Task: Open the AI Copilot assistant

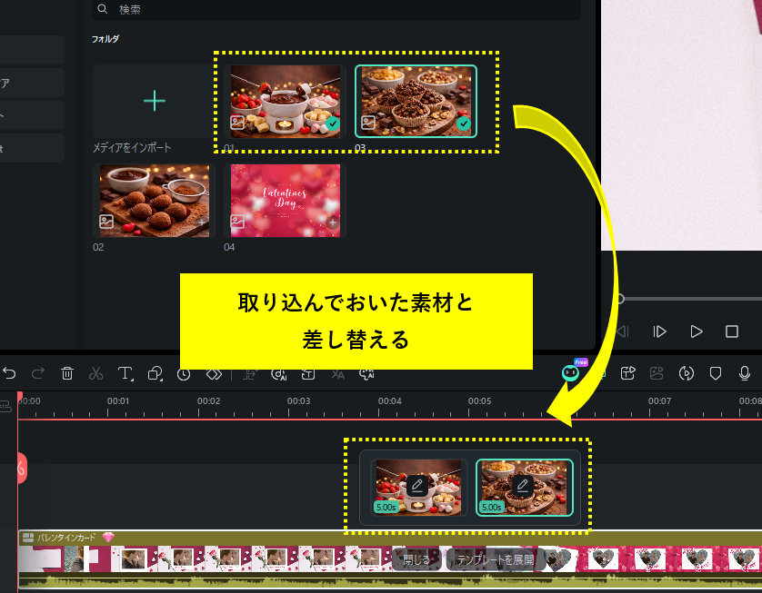Action: coord(569,373)
